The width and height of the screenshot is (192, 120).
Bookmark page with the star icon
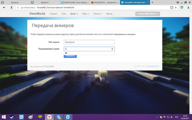click(176, 8)
